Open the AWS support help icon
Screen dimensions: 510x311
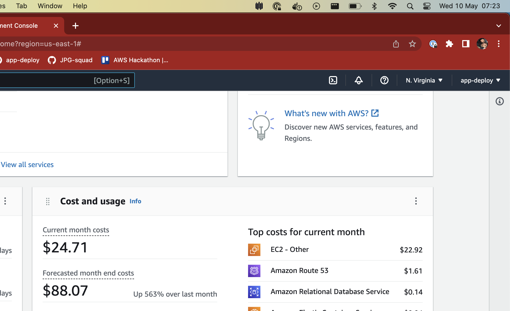point(384,80)
